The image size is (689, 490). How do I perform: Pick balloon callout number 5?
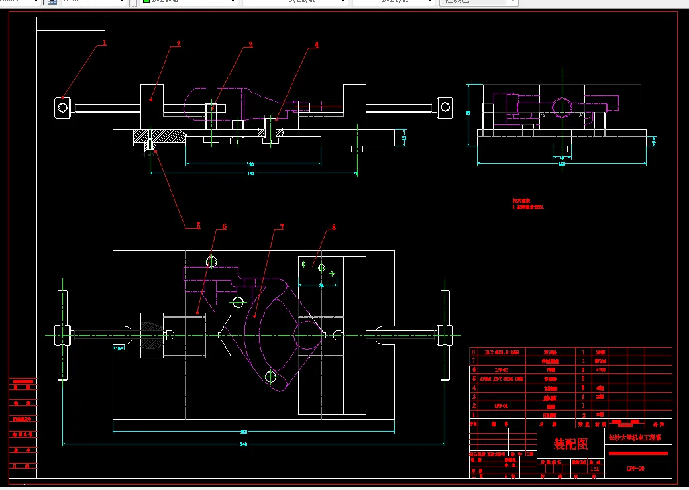[198, 226]
